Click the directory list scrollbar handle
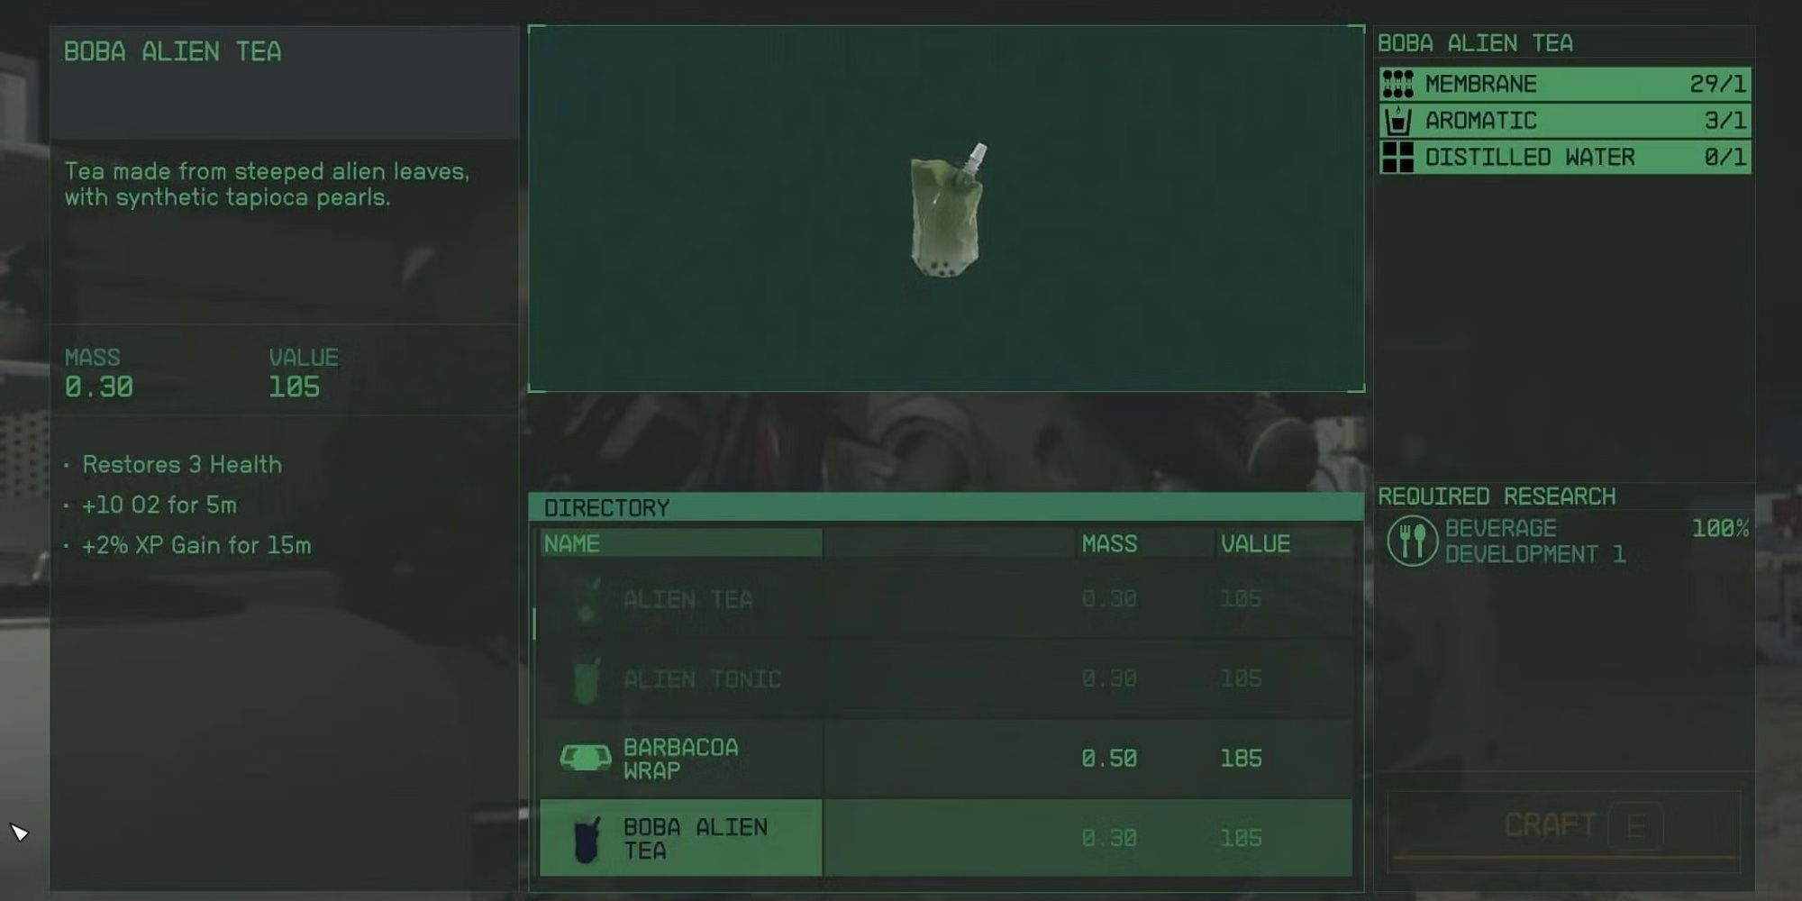Image resolution: width=1802 pixels, height=901 pixels. [534, 623]
